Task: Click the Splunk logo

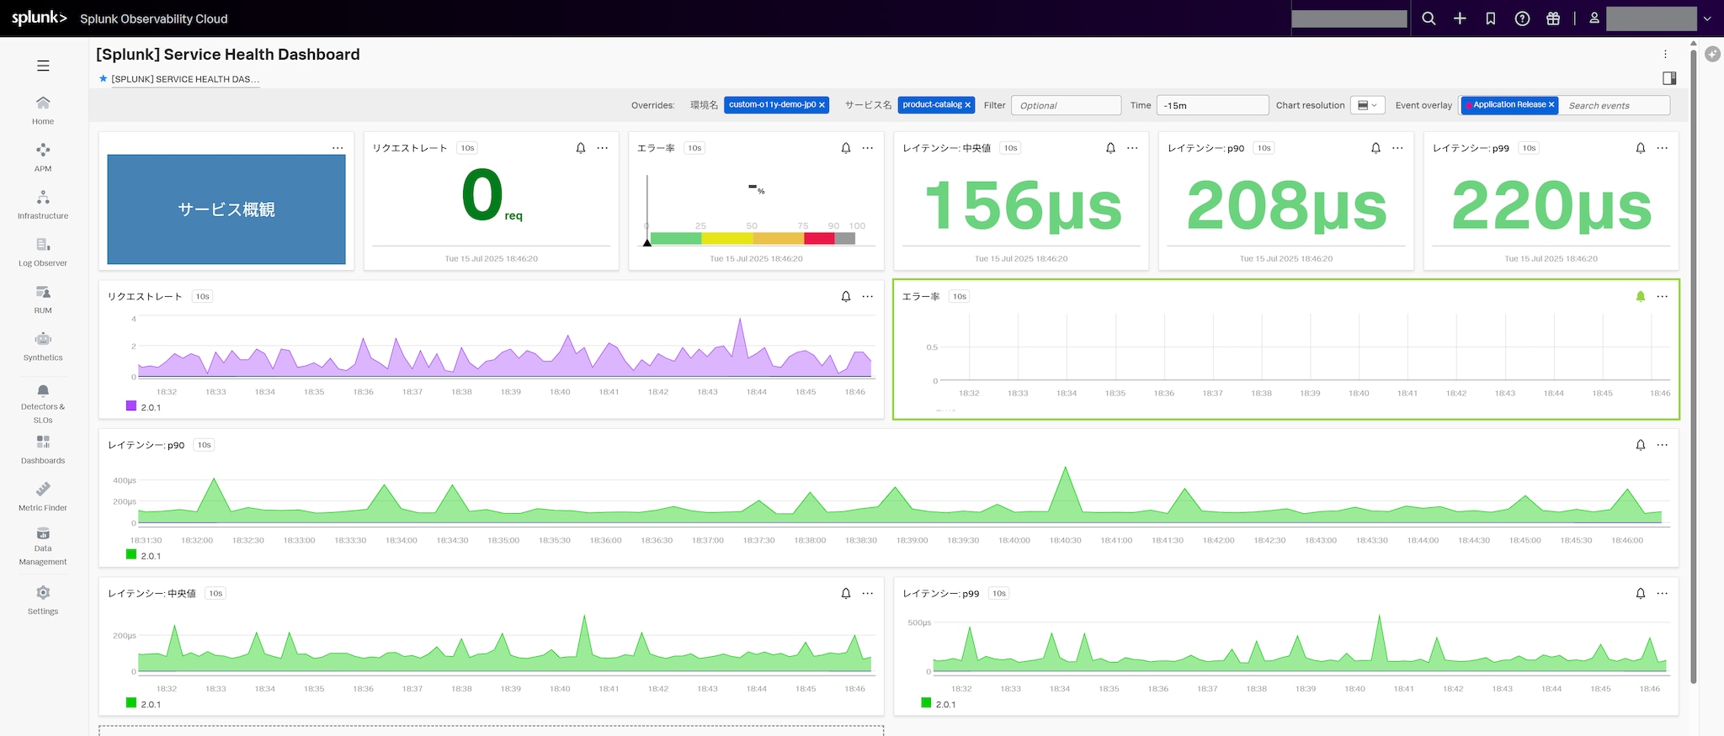Action: click(x=39, y=18)
